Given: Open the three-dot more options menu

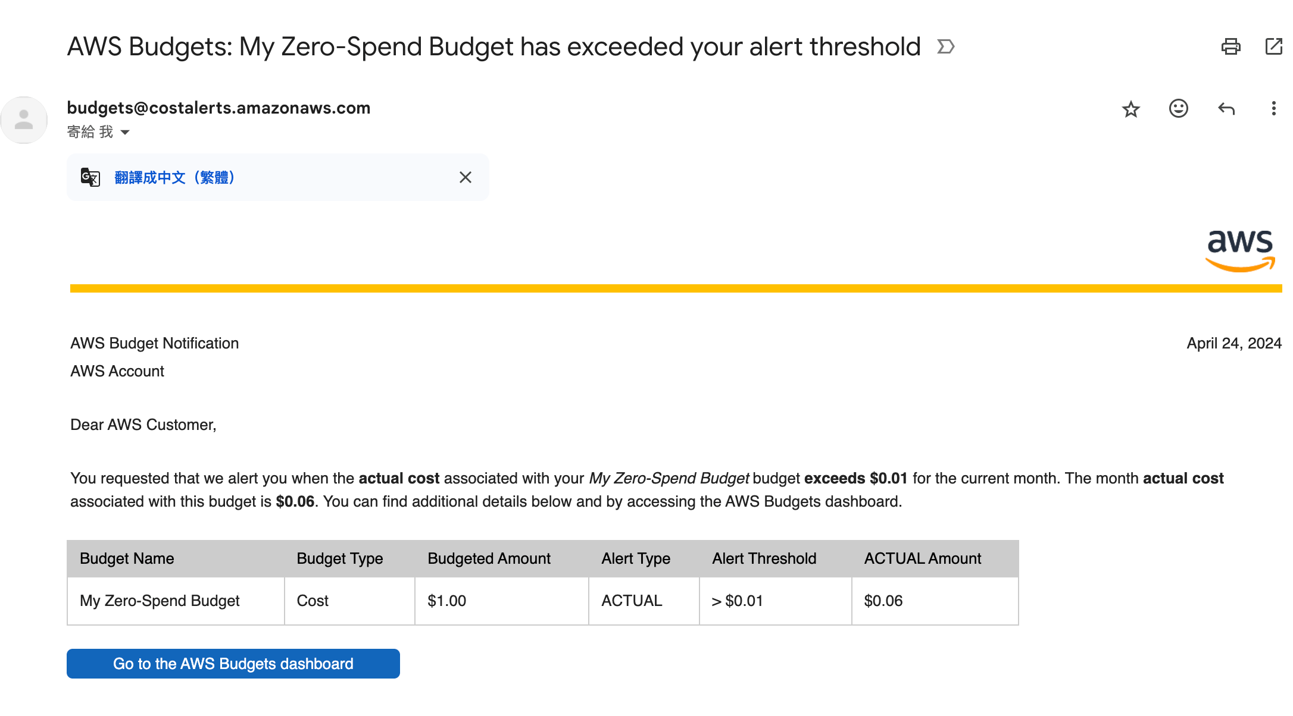Looking at the screenshot, I should point(1273,108).
